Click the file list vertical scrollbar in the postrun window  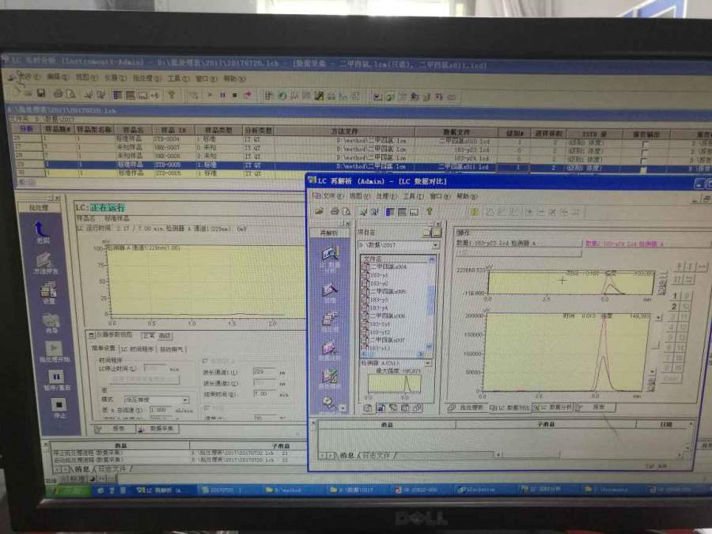pos(430,302)
